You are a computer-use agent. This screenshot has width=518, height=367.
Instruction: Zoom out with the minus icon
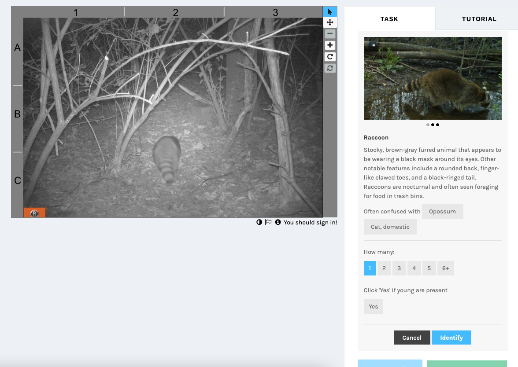coord(329,33)
